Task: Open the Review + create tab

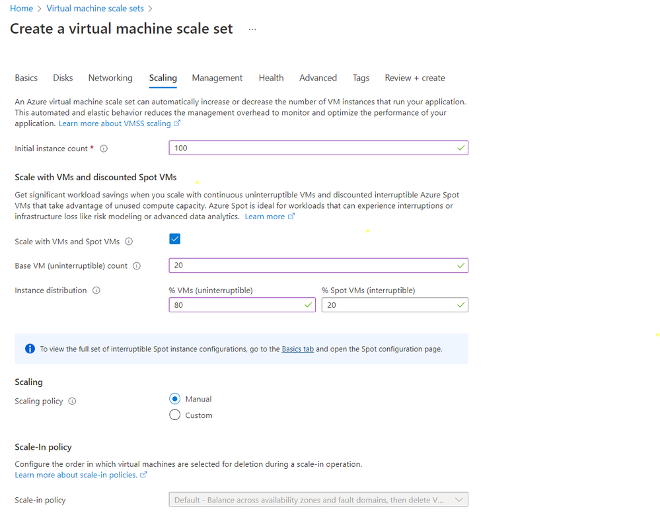Action: [x=415, y=78]
